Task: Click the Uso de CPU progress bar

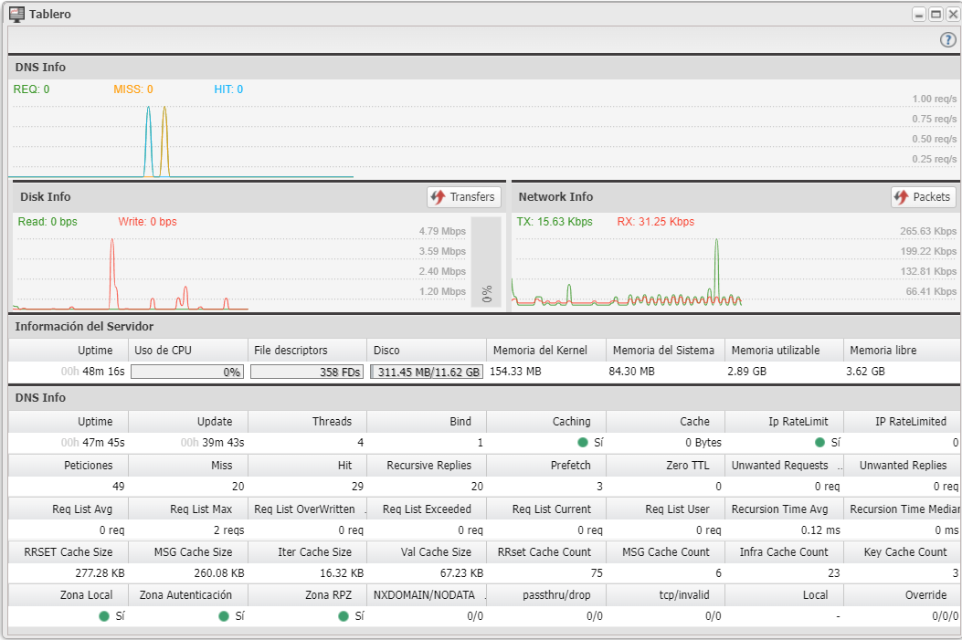Action: tap(187, 372)
